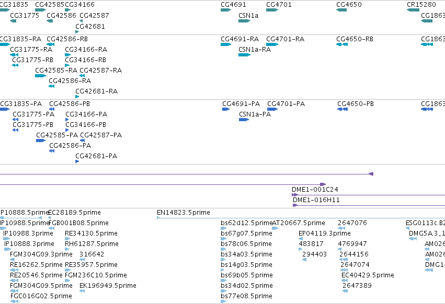Select EST RH61287.5prime
This screenshot has height=304, width=445.
pos(92,244)
